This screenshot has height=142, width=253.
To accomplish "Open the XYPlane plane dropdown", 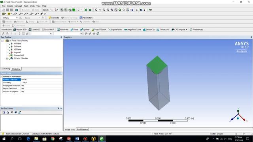I will coord(17,18).
